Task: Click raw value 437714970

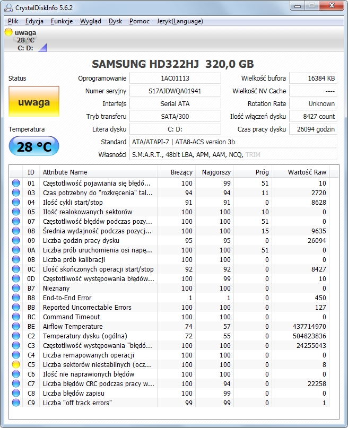Action: point(309,327)
